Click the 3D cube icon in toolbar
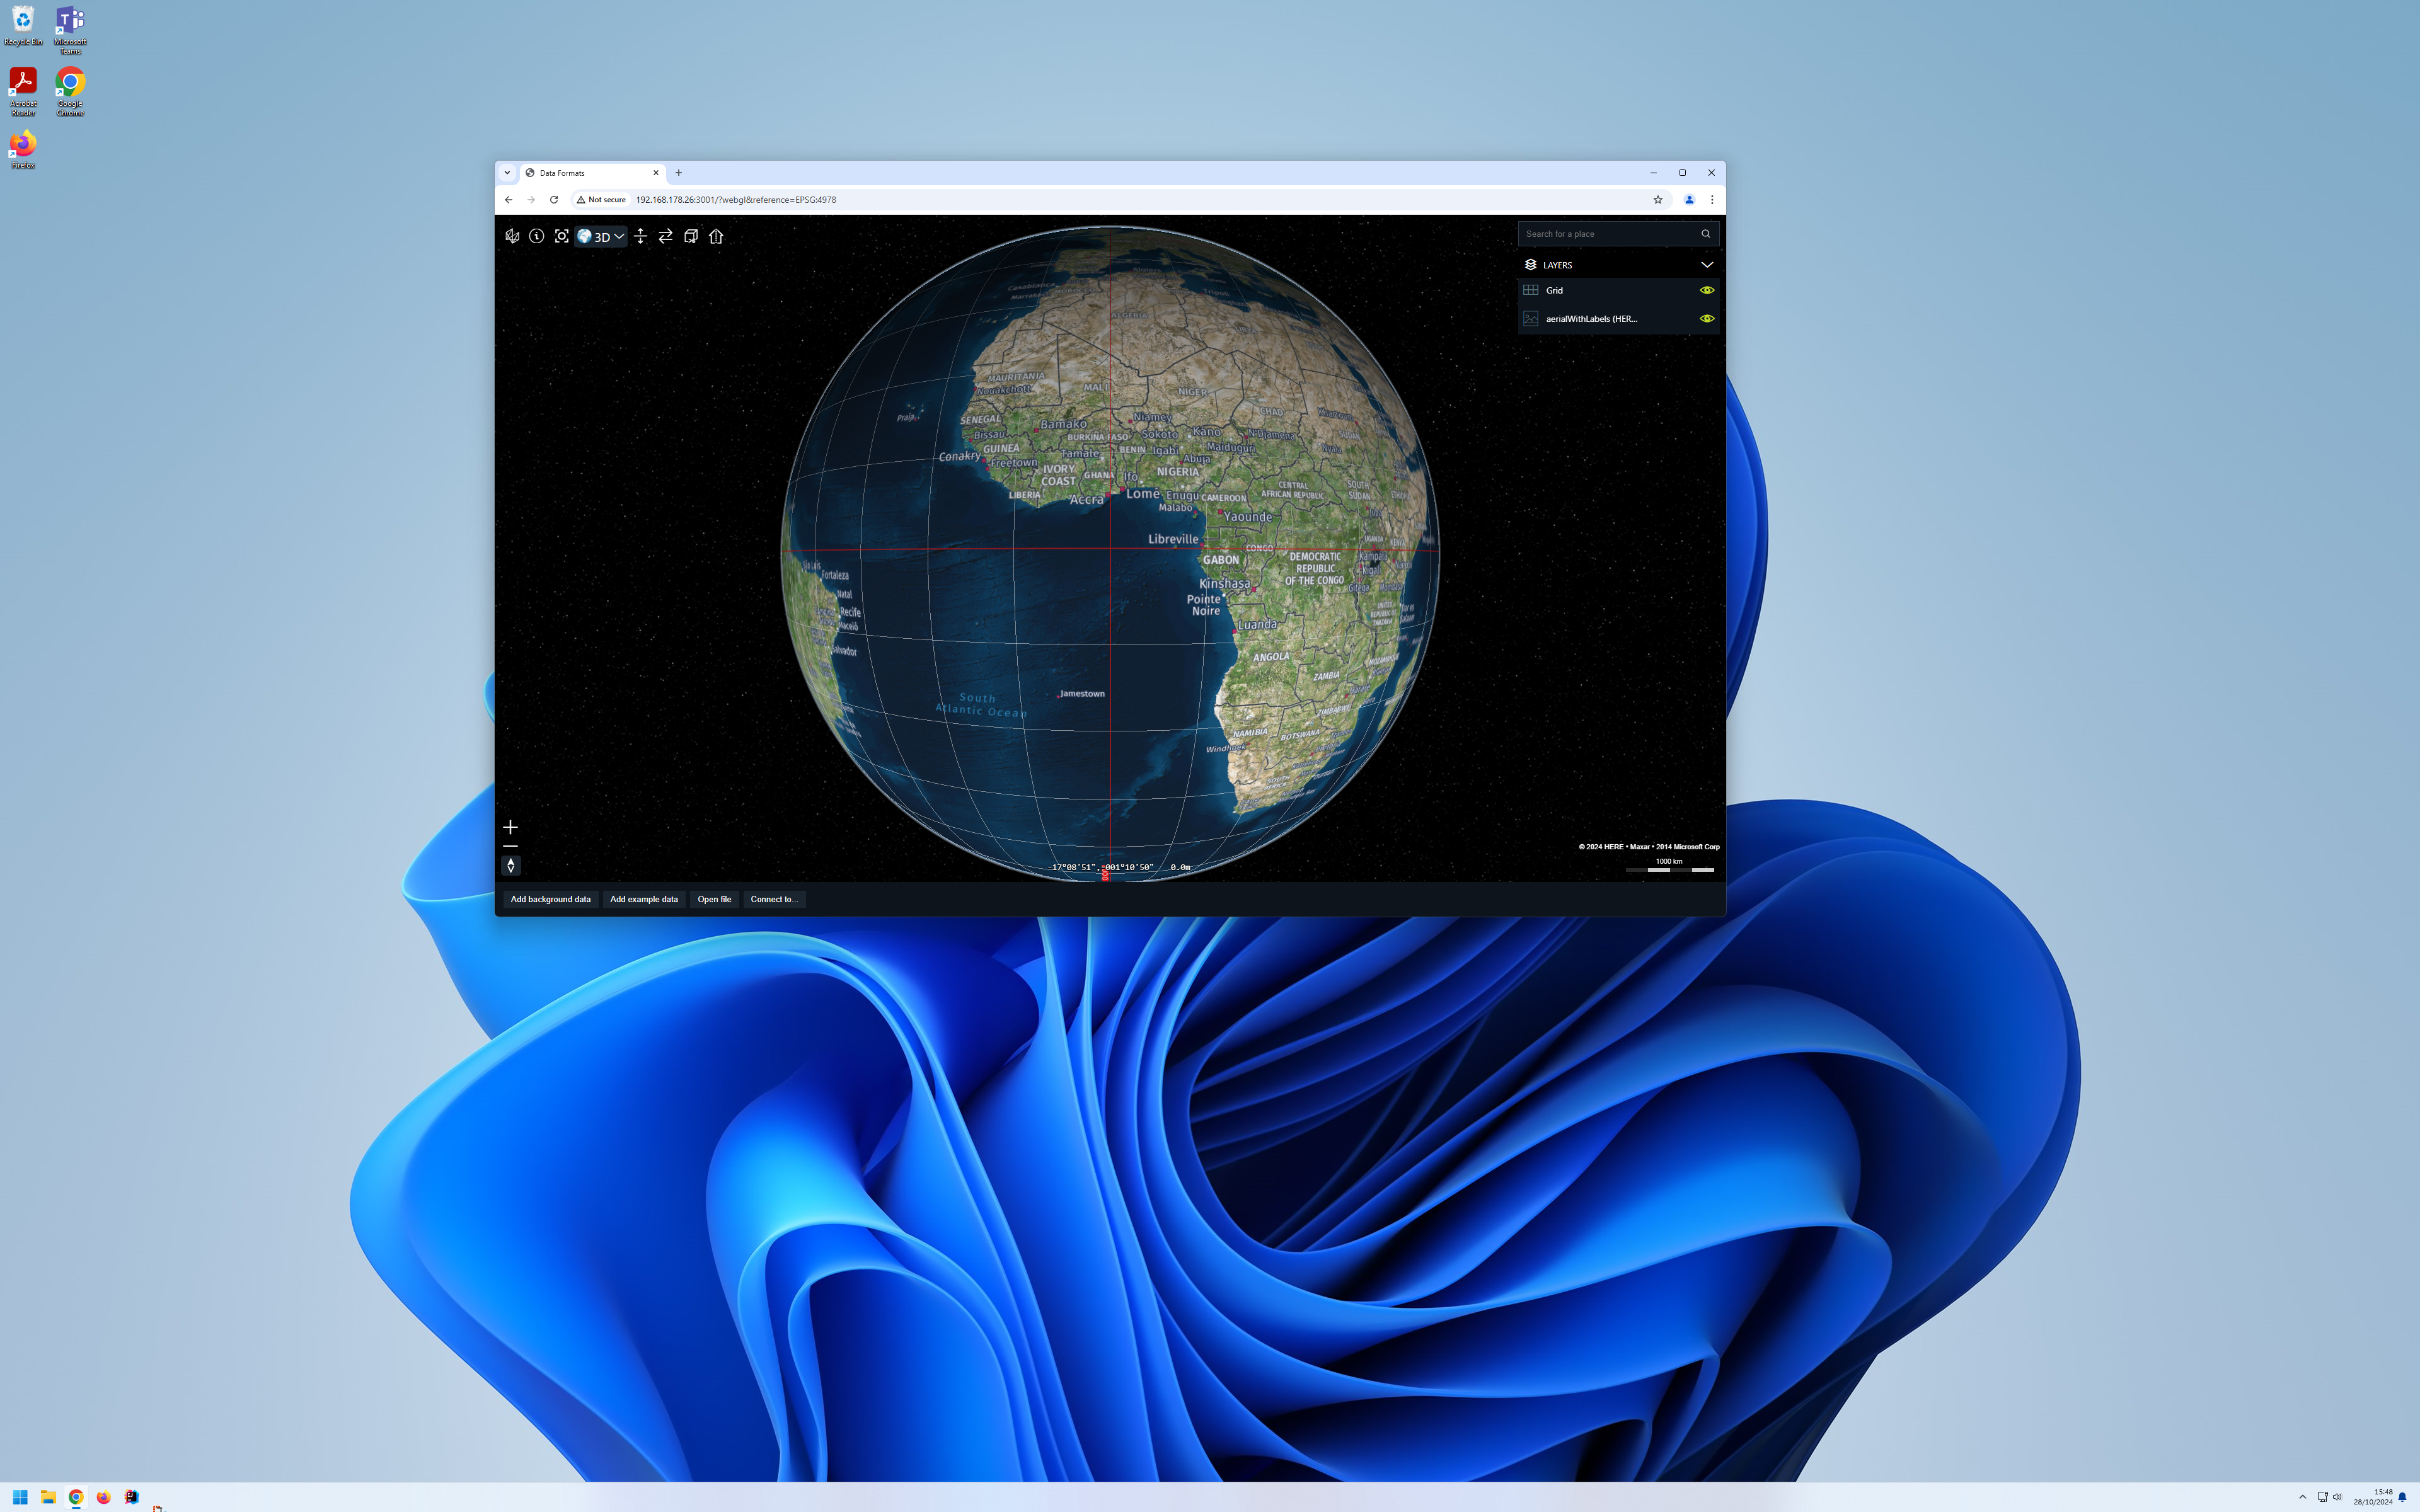 (x=691, y=237)
